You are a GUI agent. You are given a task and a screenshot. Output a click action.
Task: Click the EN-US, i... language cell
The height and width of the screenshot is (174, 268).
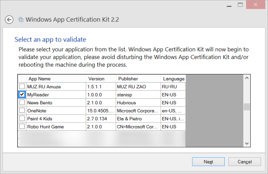(x=173, y=119)
